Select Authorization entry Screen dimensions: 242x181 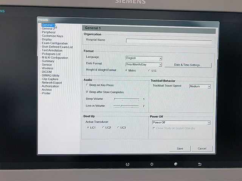pos(50,86)
